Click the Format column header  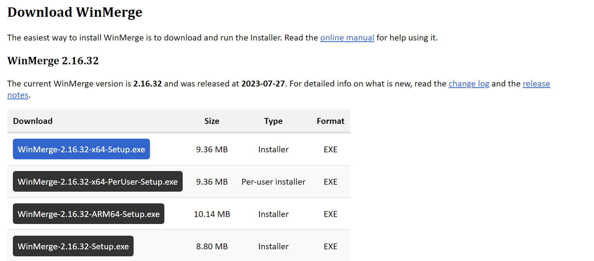[x=331, y=121]
